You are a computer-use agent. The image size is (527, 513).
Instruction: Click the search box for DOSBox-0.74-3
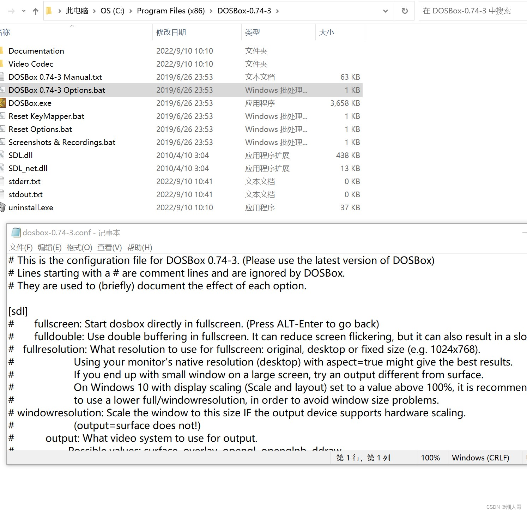(x=473, y=11)
